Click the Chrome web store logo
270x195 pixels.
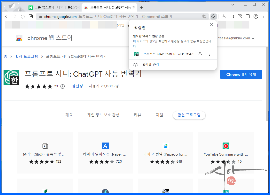click(x=19, y=38)
